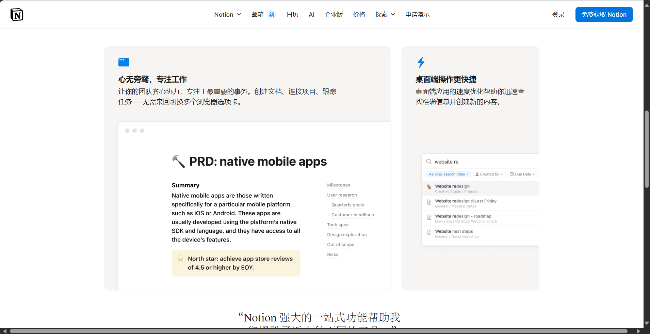Click the hammer icon beside PRD title
This screenshot has height=334, width=650.
click(x=178, y=161)
